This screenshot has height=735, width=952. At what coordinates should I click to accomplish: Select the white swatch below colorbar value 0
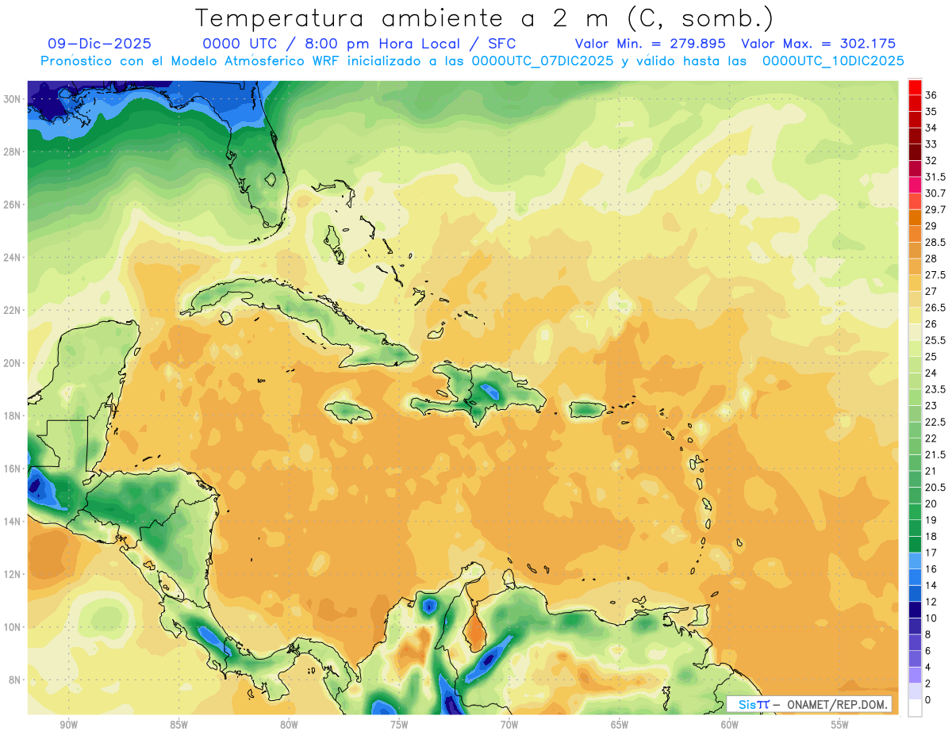[x=915, y=707]
